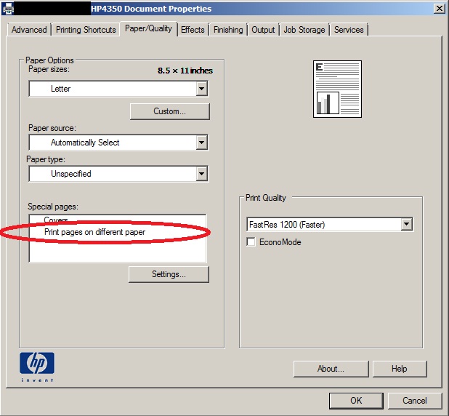Image resolution: width=449 pixels, height=416 pixels.
Task: Select the Paper/Quality tab
Action: click(148, 28)
